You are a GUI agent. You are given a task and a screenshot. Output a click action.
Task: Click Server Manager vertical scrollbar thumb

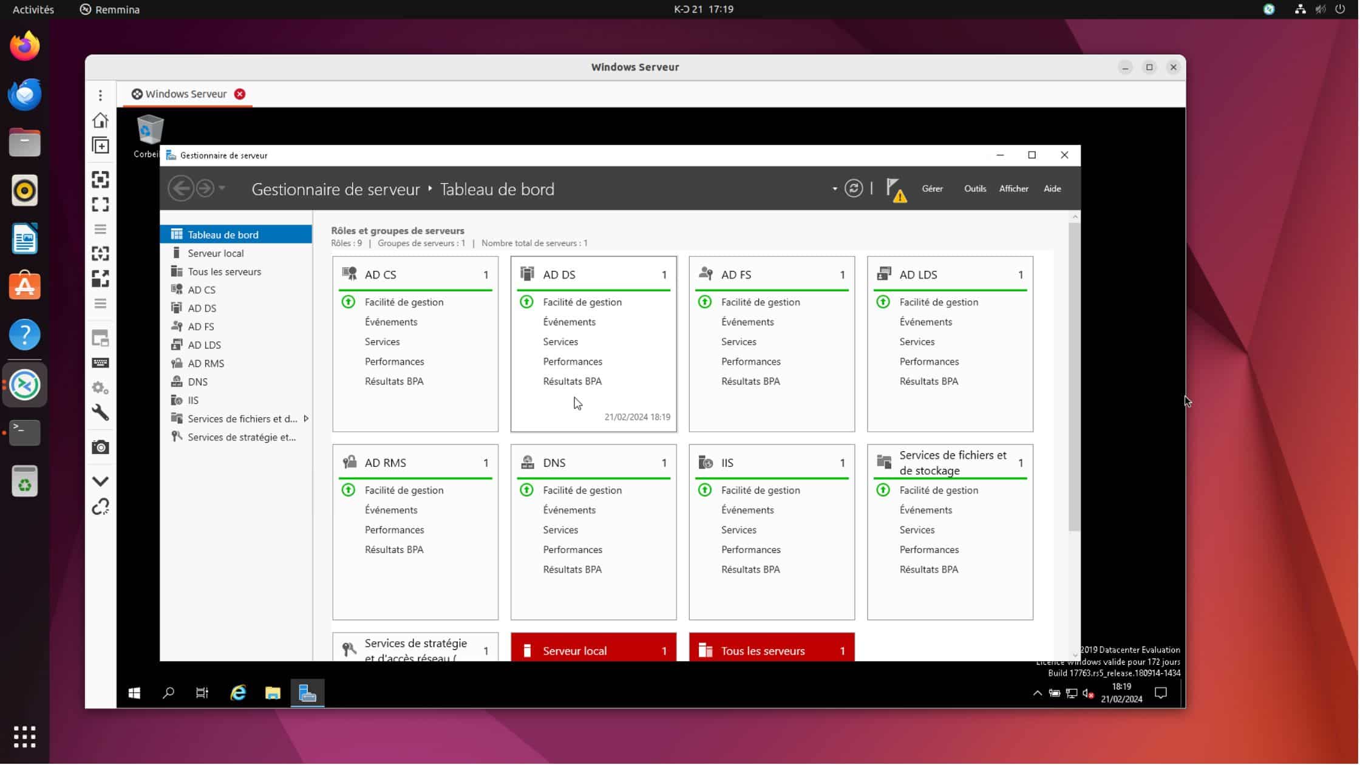tap(1075, 377)
